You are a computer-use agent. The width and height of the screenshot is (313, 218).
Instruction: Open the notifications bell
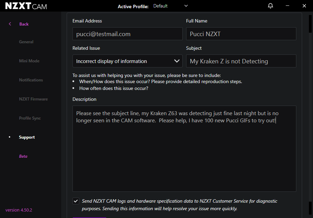[x=270, y=6]
